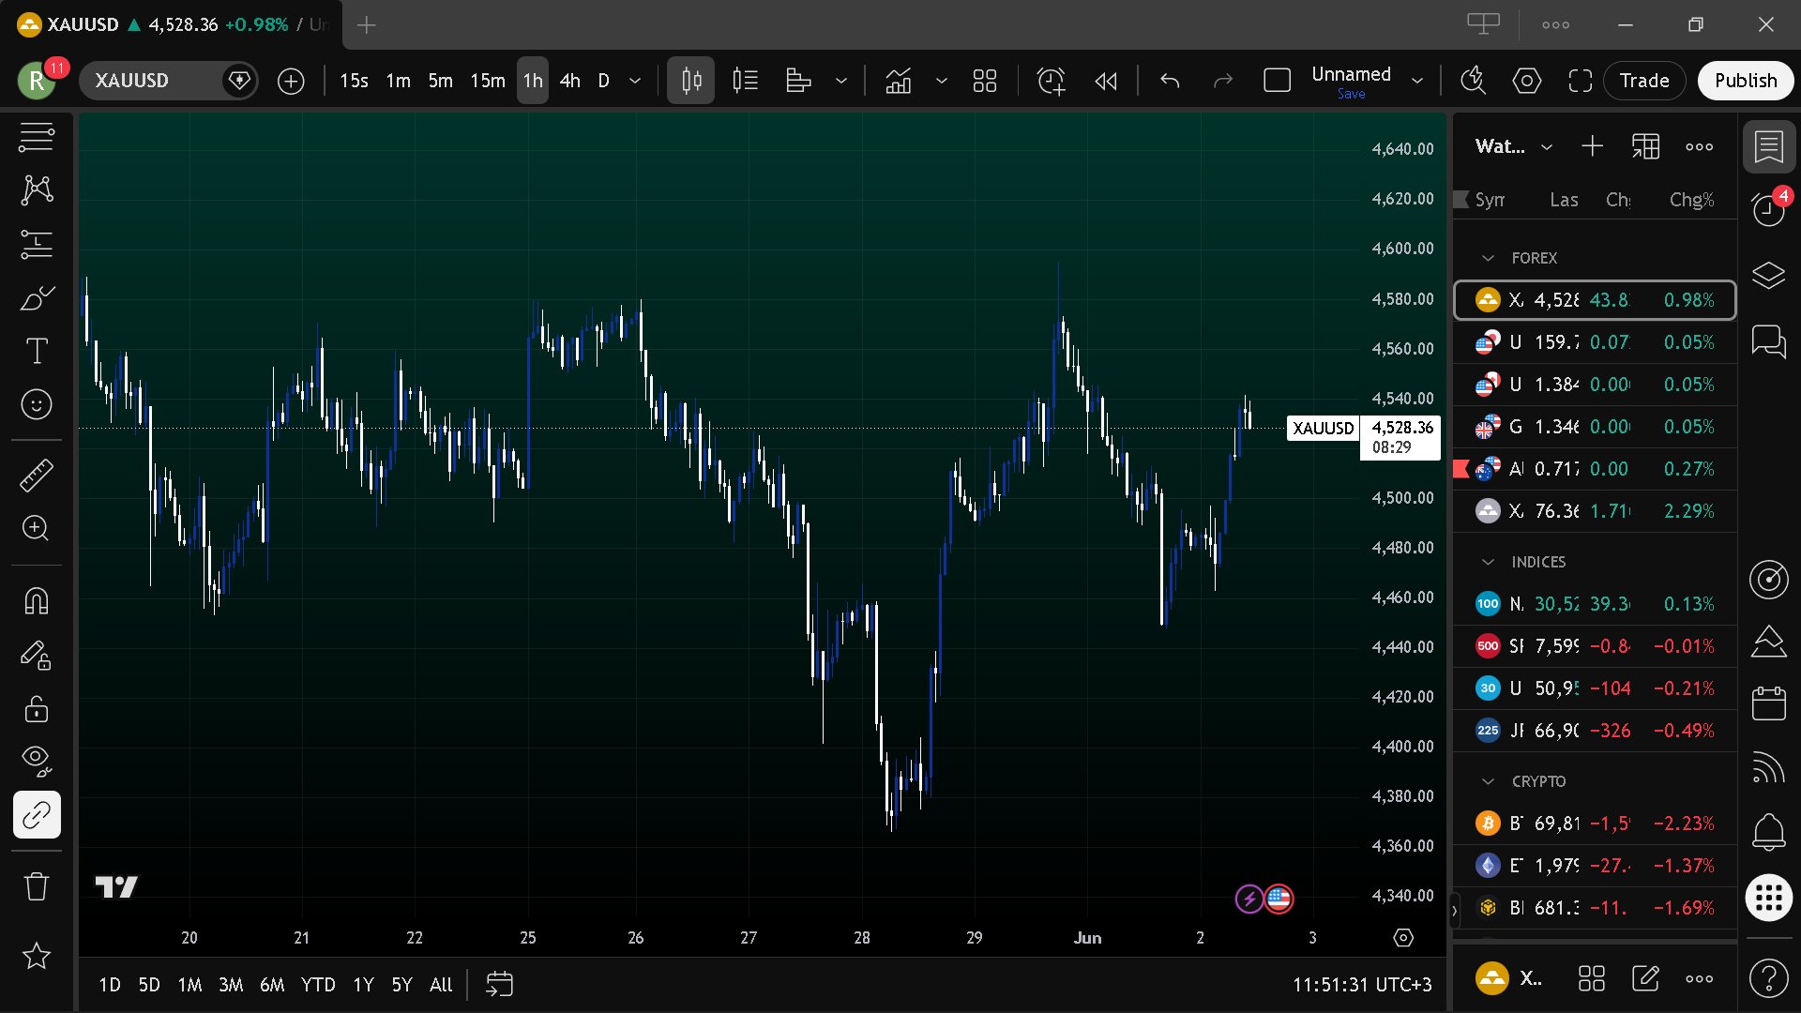The height and width of the screenshot is (1013, 1801).
Task: Switch to 15m timeframe
Action: click(x=488, y=81)
